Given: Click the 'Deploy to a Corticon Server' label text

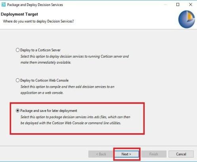Looking at the screenshot, I should point(40,50).
